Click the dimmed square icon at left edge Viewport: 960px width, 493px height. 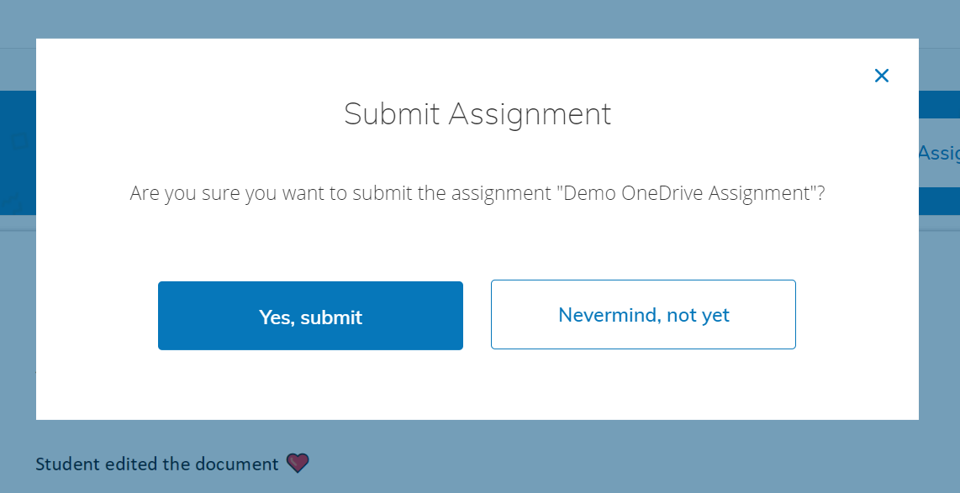point(18,141)
